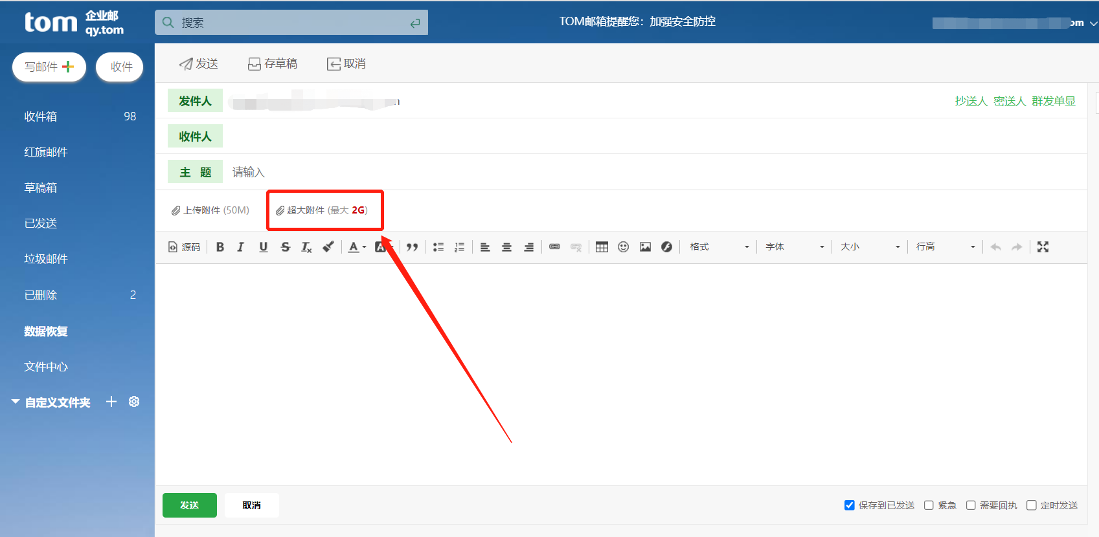Toggle underline formatting
Viewport: 1099px width, 537px height.
coord(264,247)
